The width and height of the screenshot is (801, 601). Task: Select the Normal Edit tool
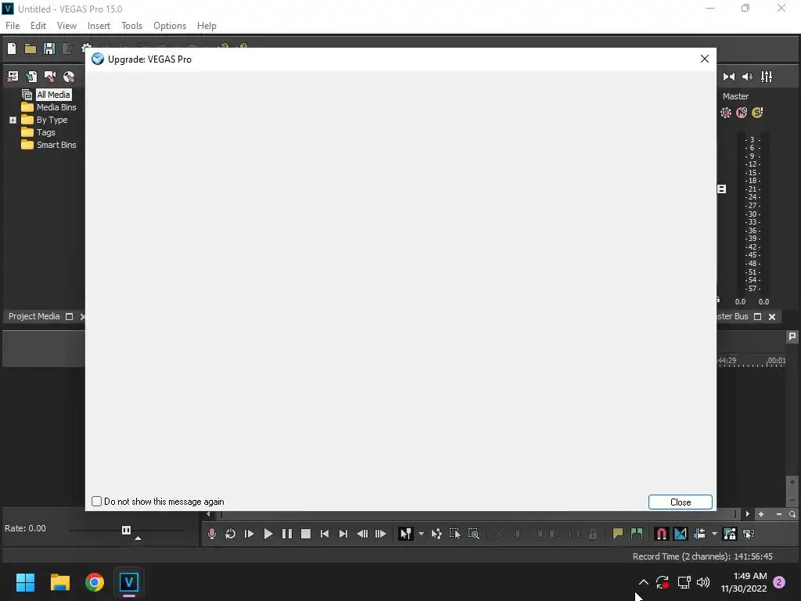pyautogui.click(x=406, y=534)
